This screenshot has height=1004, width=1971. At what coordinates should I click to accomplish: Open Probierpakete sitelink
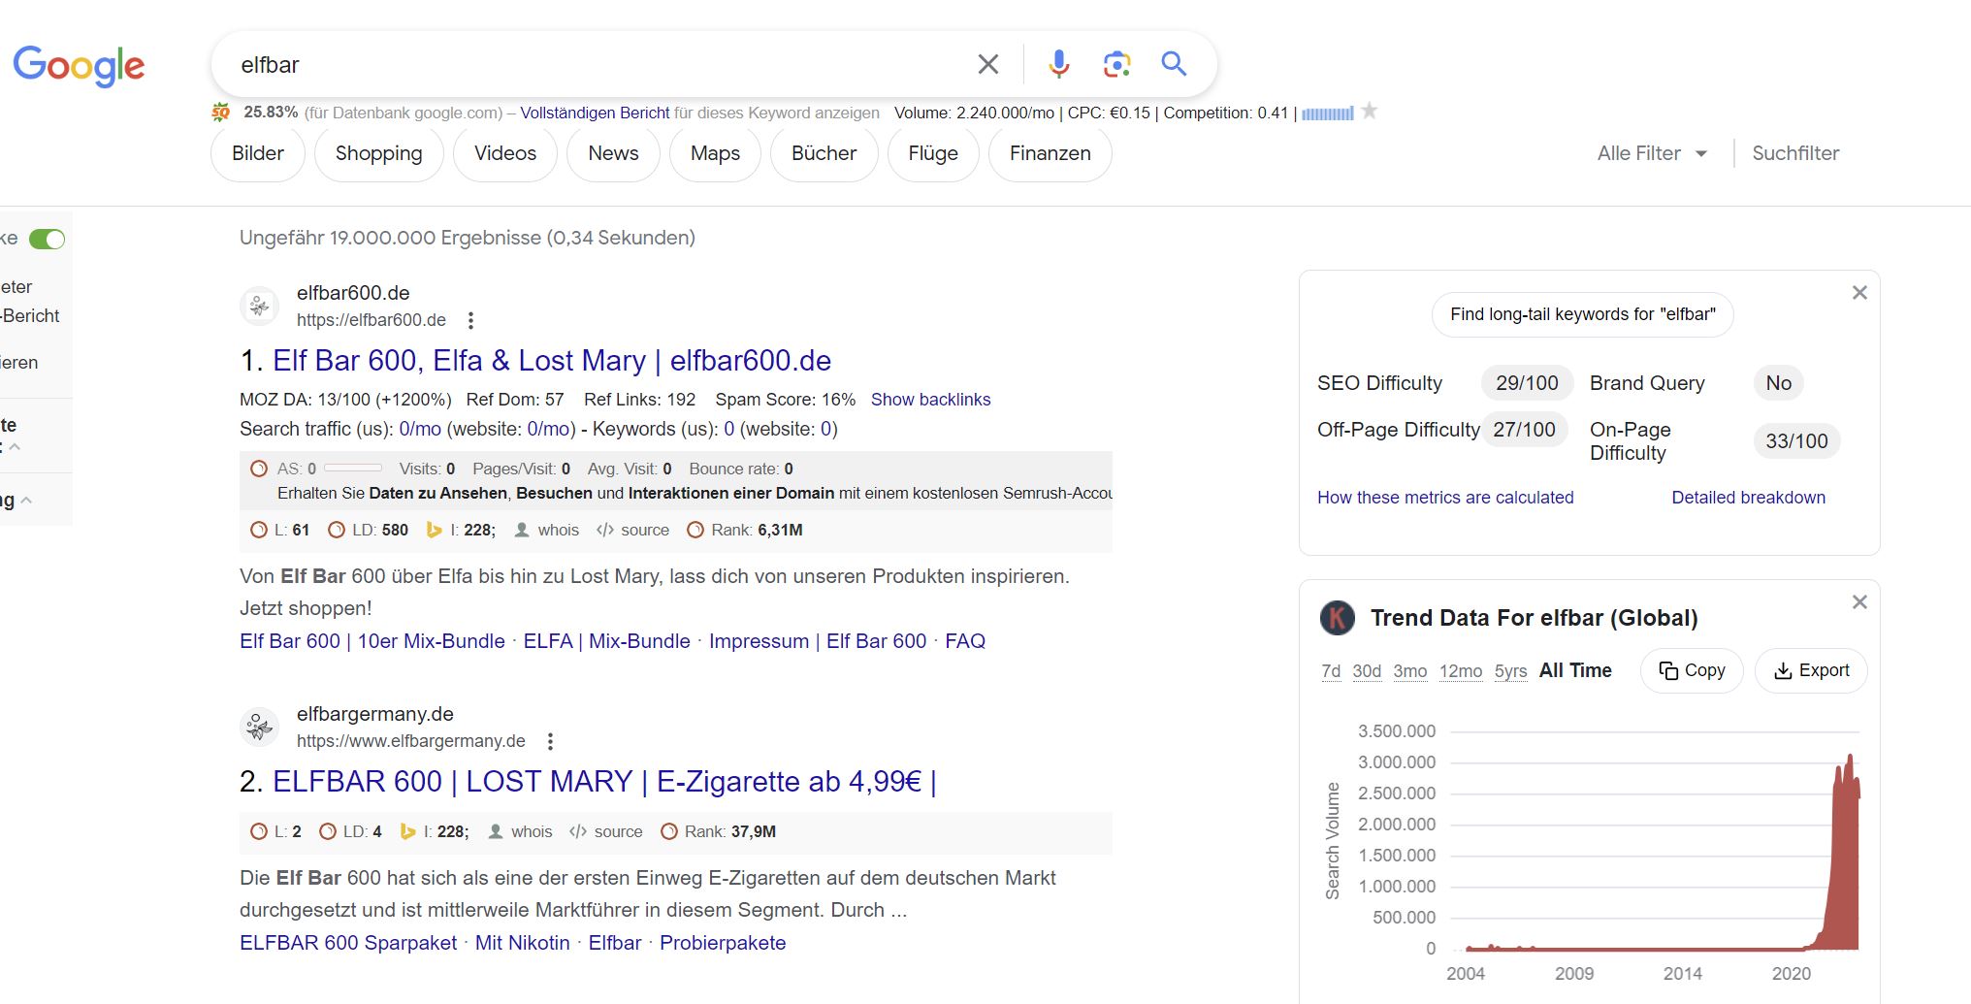[723, 943]
